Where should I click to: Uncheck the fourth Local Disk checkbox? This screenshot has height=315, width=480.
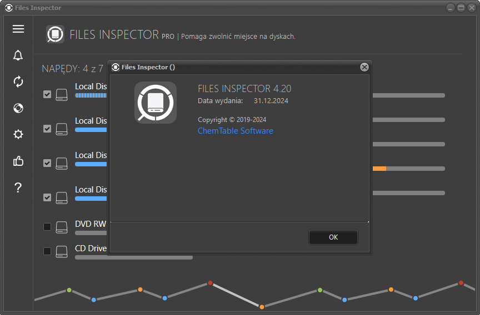click(x=47, y=197)
